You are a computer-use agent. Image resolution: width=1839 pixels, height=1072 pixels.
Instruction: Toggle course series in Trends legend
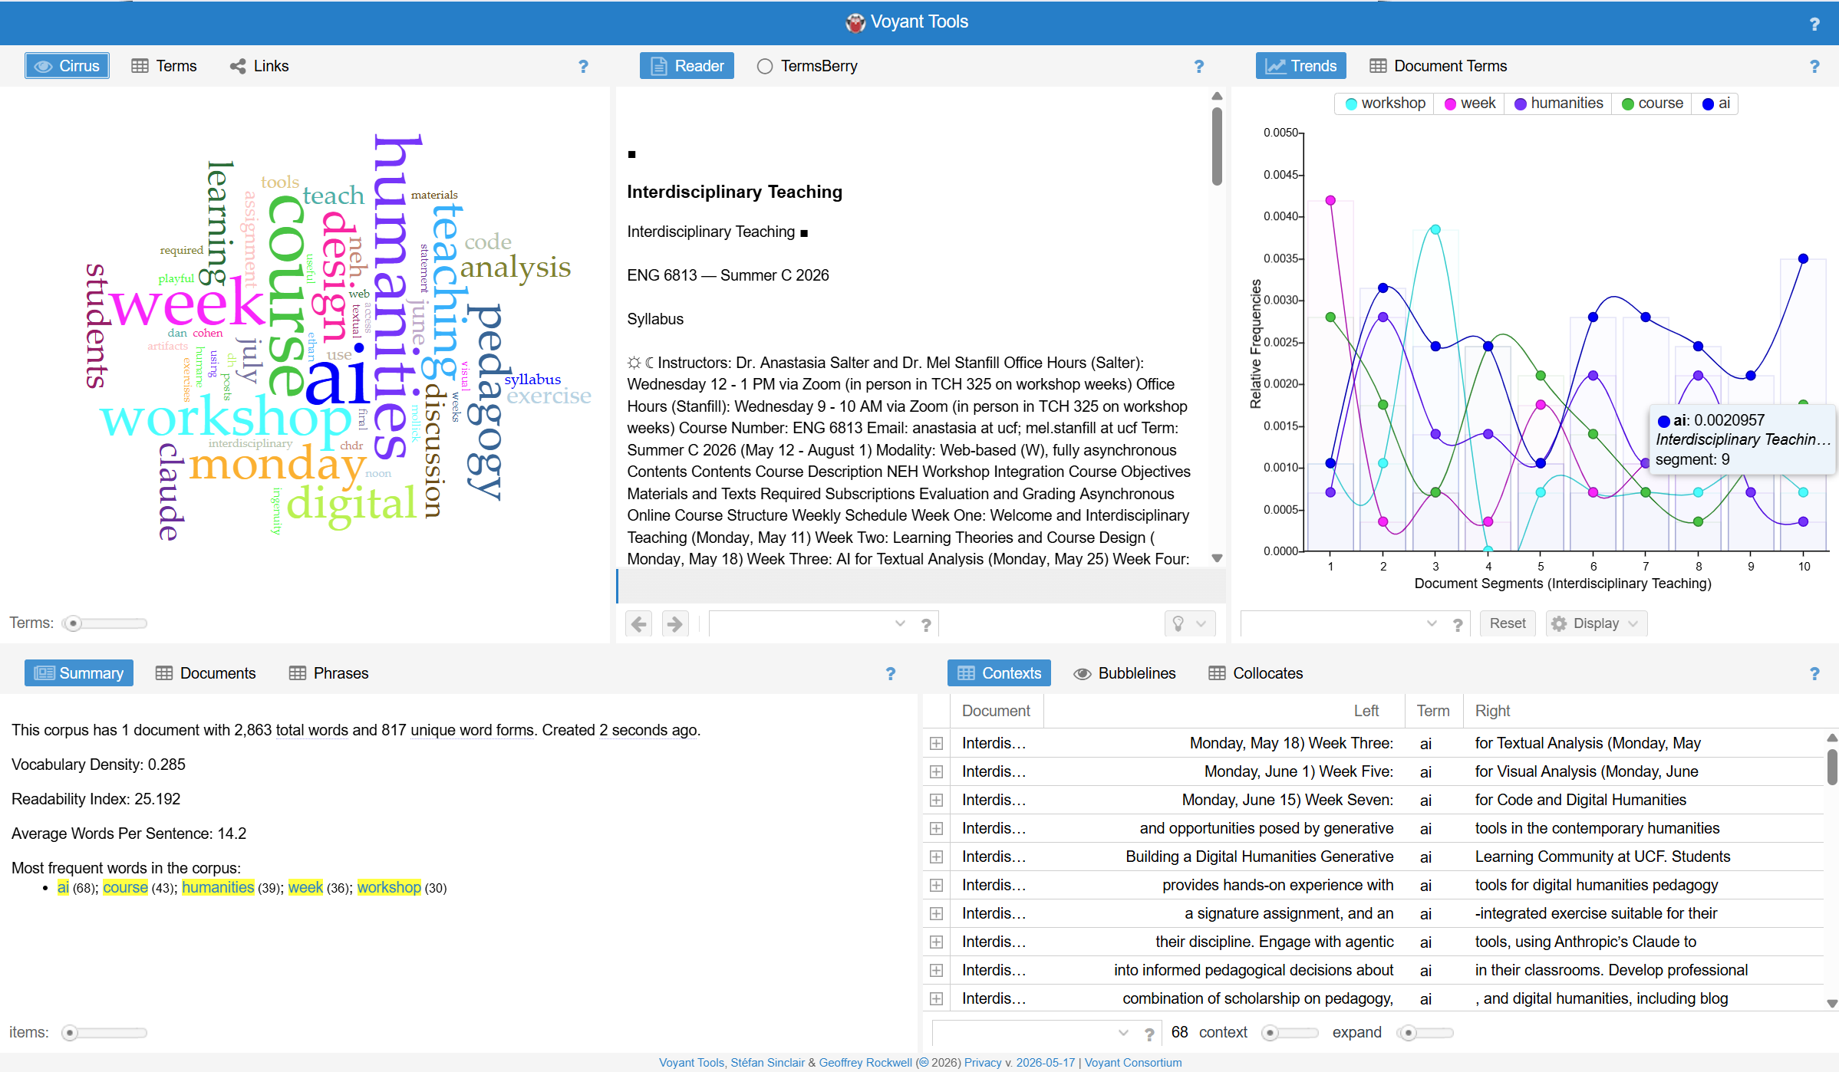coord(1653,104)
